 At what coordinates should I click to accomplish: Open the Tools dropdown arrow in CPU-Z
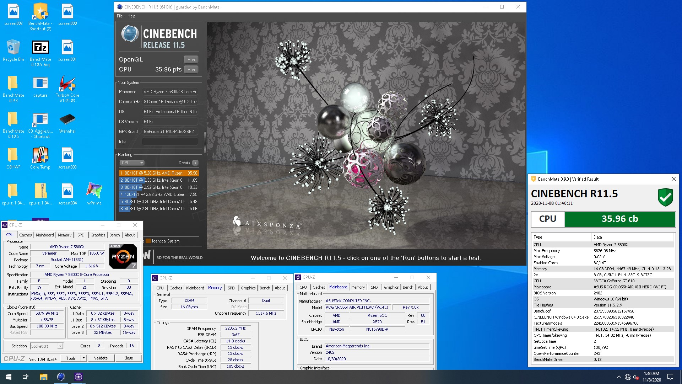83,358
